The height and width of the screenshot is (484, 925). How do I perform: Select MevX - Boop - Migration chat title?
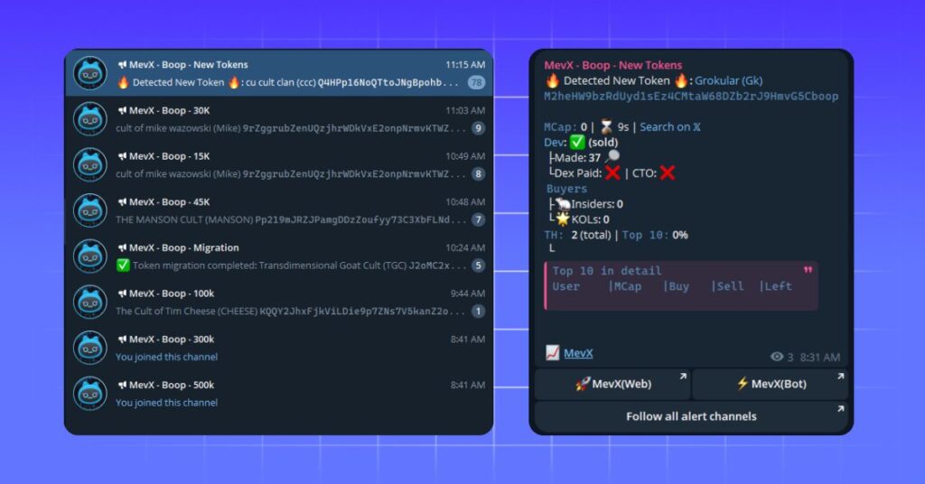[x=184, y=247]
